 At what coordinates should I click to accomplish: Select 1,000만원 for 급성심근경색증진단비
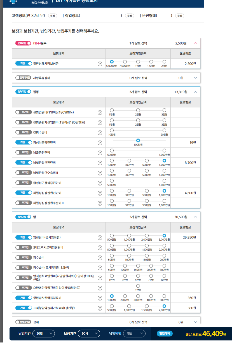click(164, 181)
